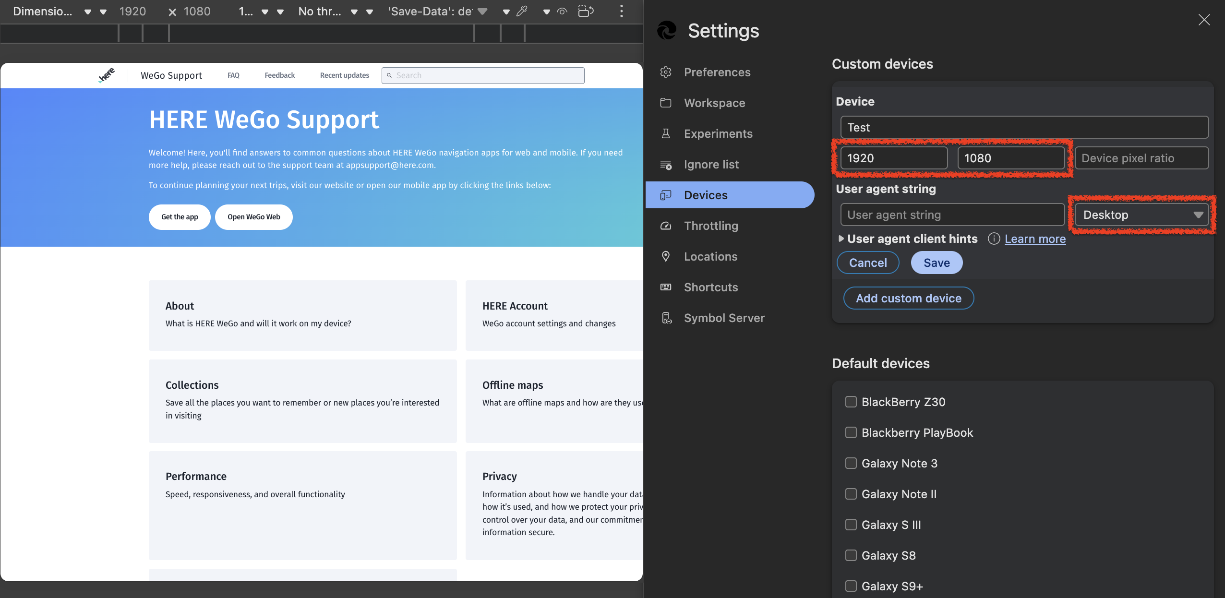The height and width of the screenshot is (598, 1225).
Task: Enable the Galaxy S8 device checkbox
Action: click(x=851, y=555)
